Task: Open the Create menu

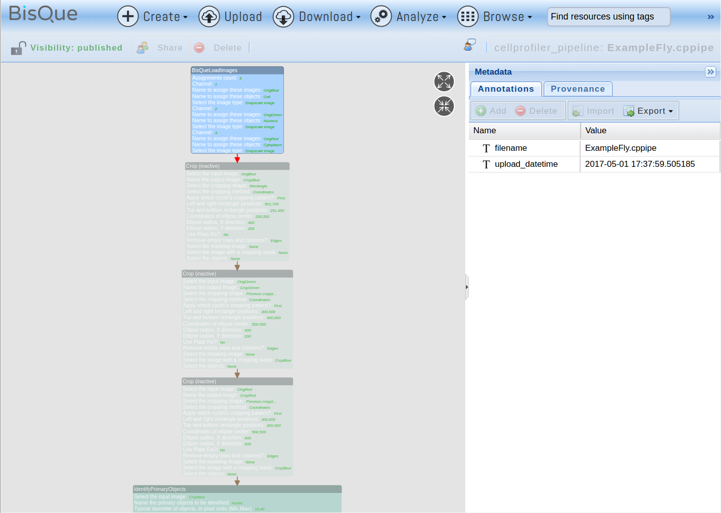Action: 152,17
